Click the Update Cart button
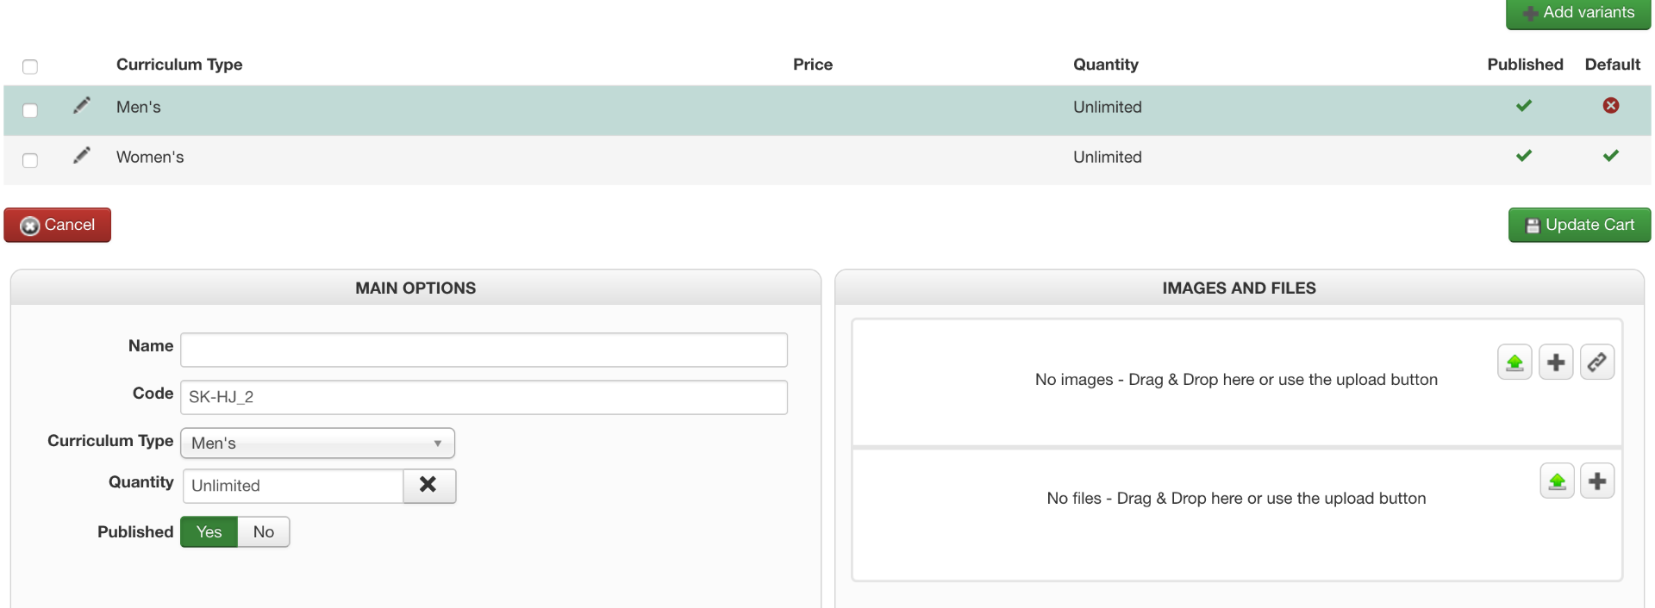 pyautogui.click(x=1579, y=225)
